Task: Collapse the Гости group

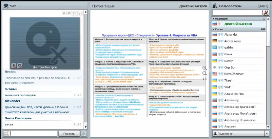Action: (x=214, y=29)
